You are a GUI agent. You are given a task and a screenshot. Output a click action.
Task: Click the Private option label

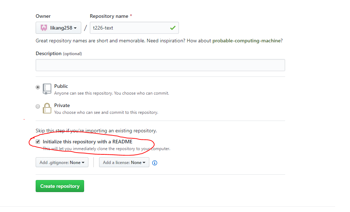[x=62, y=105]
